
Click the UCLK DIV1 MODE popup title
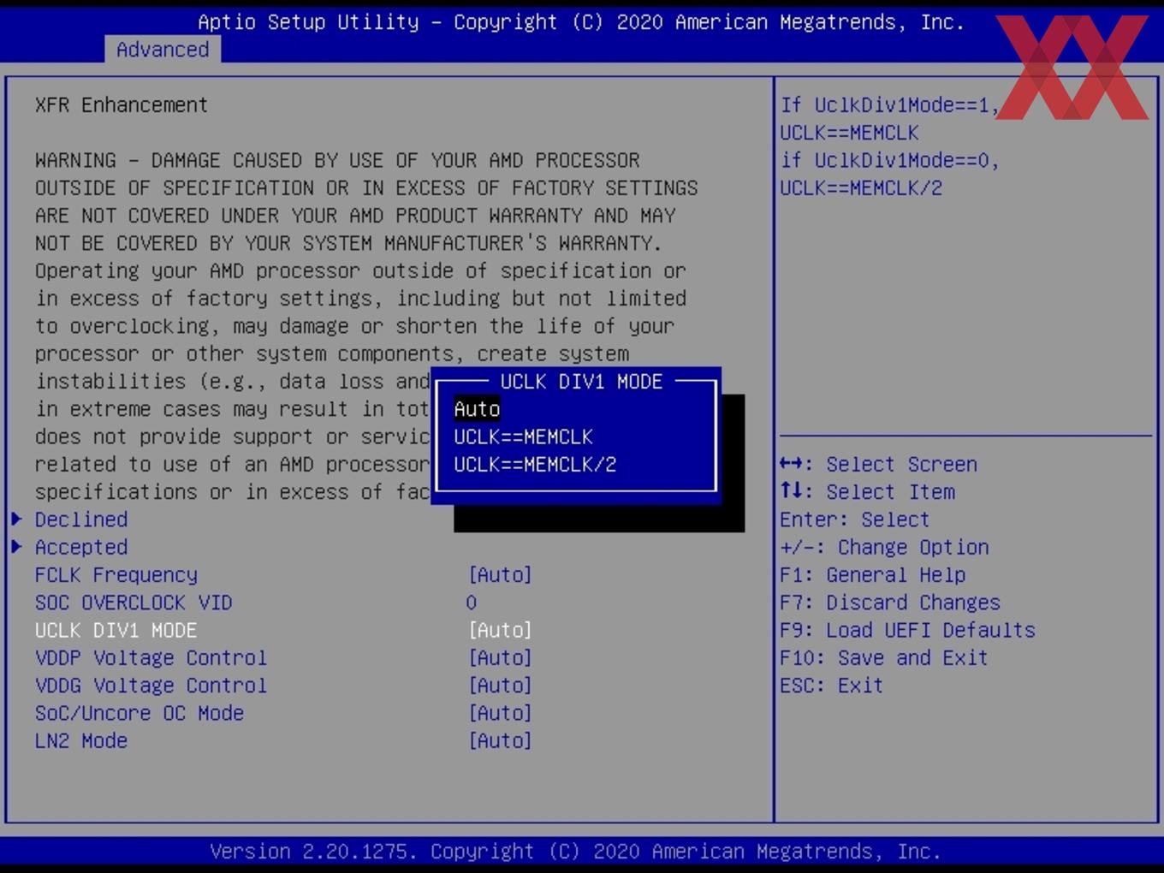click(581, 382)
